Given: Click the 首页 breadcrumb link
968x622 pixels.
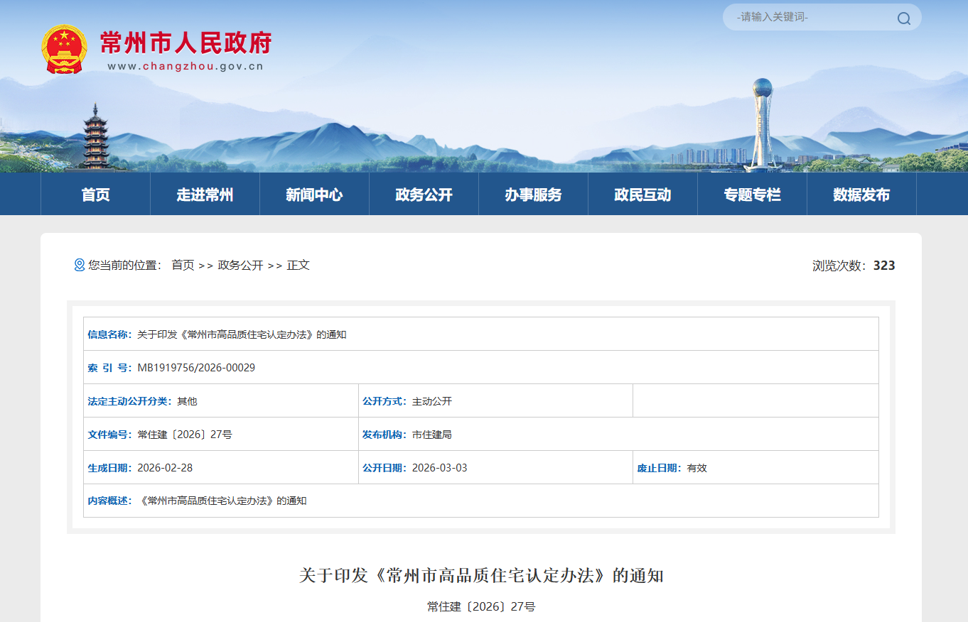Looking at the screenshot, I should (183, 265).
